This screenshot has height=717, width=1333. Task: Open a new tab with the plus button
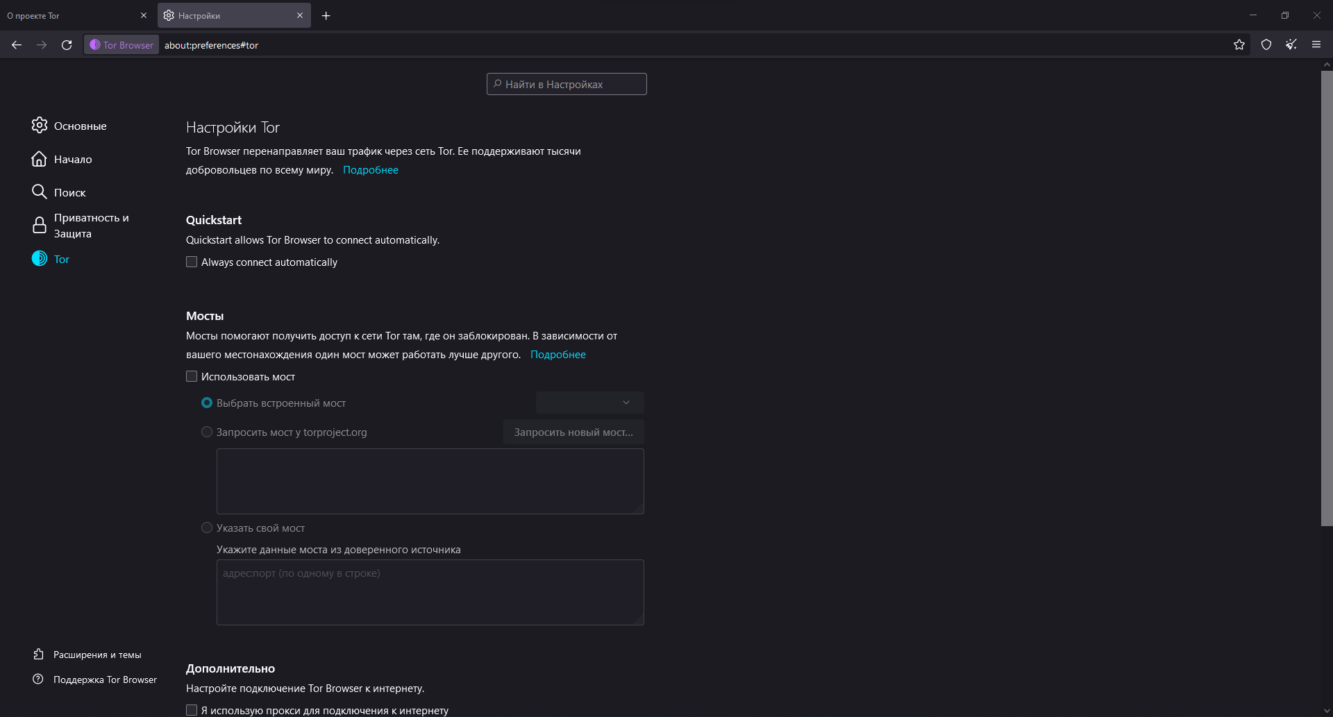[326, 15]
